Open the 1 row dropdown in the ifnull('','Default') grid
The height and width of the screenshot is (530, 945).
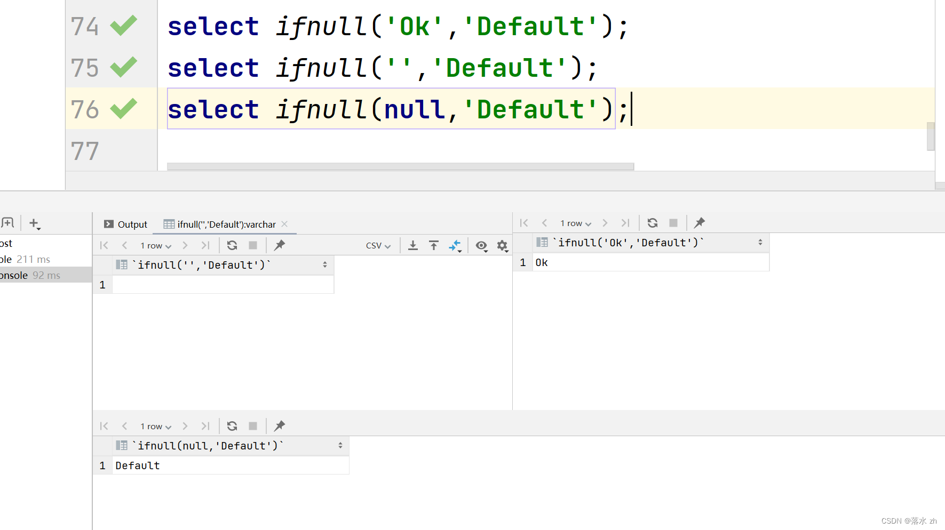[156, 246]
